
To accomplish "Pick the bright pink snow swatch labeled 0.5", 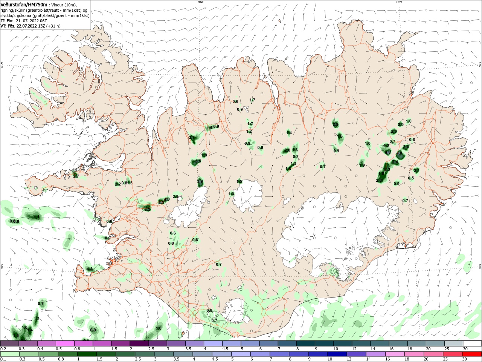I will (x=65, y=344).
